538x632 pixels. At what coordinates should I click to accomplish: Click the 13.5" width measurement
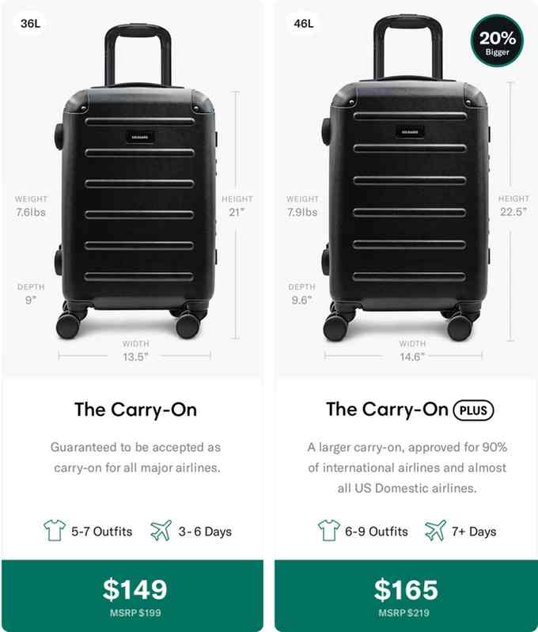tap(135, 356)
